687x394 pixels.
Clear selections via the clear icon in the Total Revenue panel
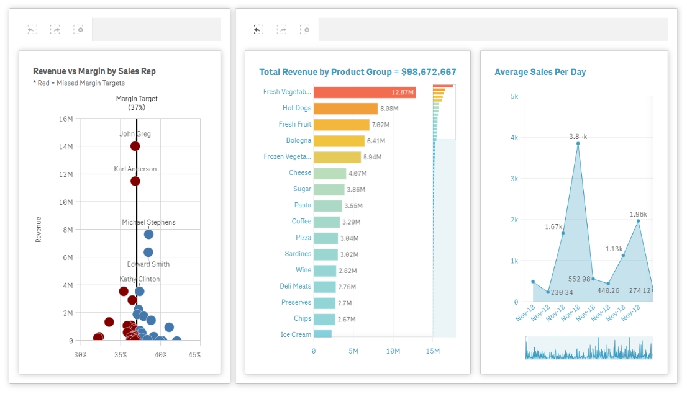coord(305,29)
